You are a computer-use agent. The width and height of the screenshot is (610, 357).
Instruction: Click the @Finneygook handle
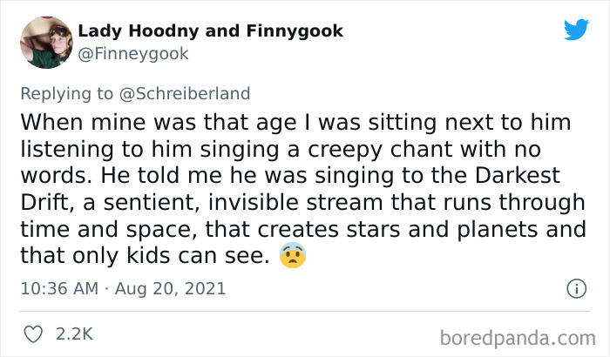132,53
